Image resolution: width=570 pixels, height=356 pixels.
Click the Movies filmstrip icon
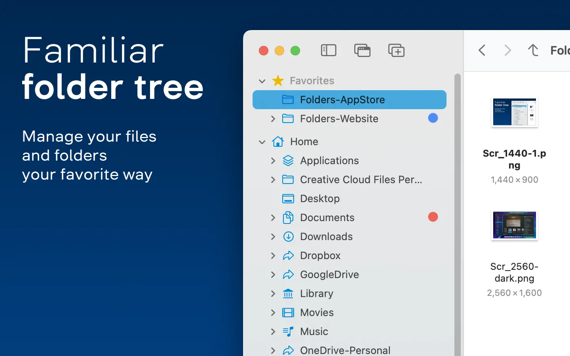288,312
